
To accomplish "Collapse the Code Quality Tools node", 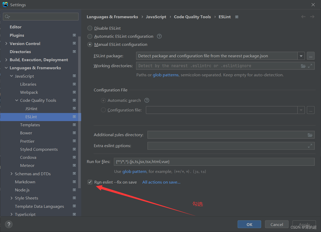I will [x=17, y=100].
